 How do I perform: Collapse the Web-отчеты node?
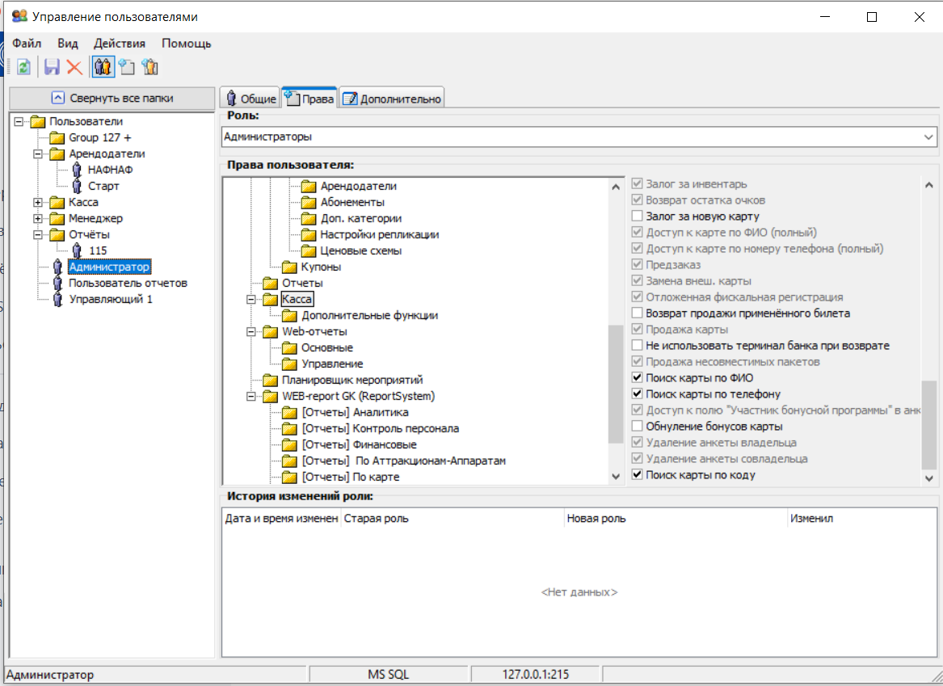pyautogui.click(x=251, y=332)
